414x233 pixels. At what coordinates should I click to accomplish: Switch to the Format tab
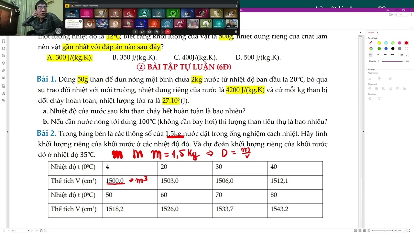tap(370, 32)
